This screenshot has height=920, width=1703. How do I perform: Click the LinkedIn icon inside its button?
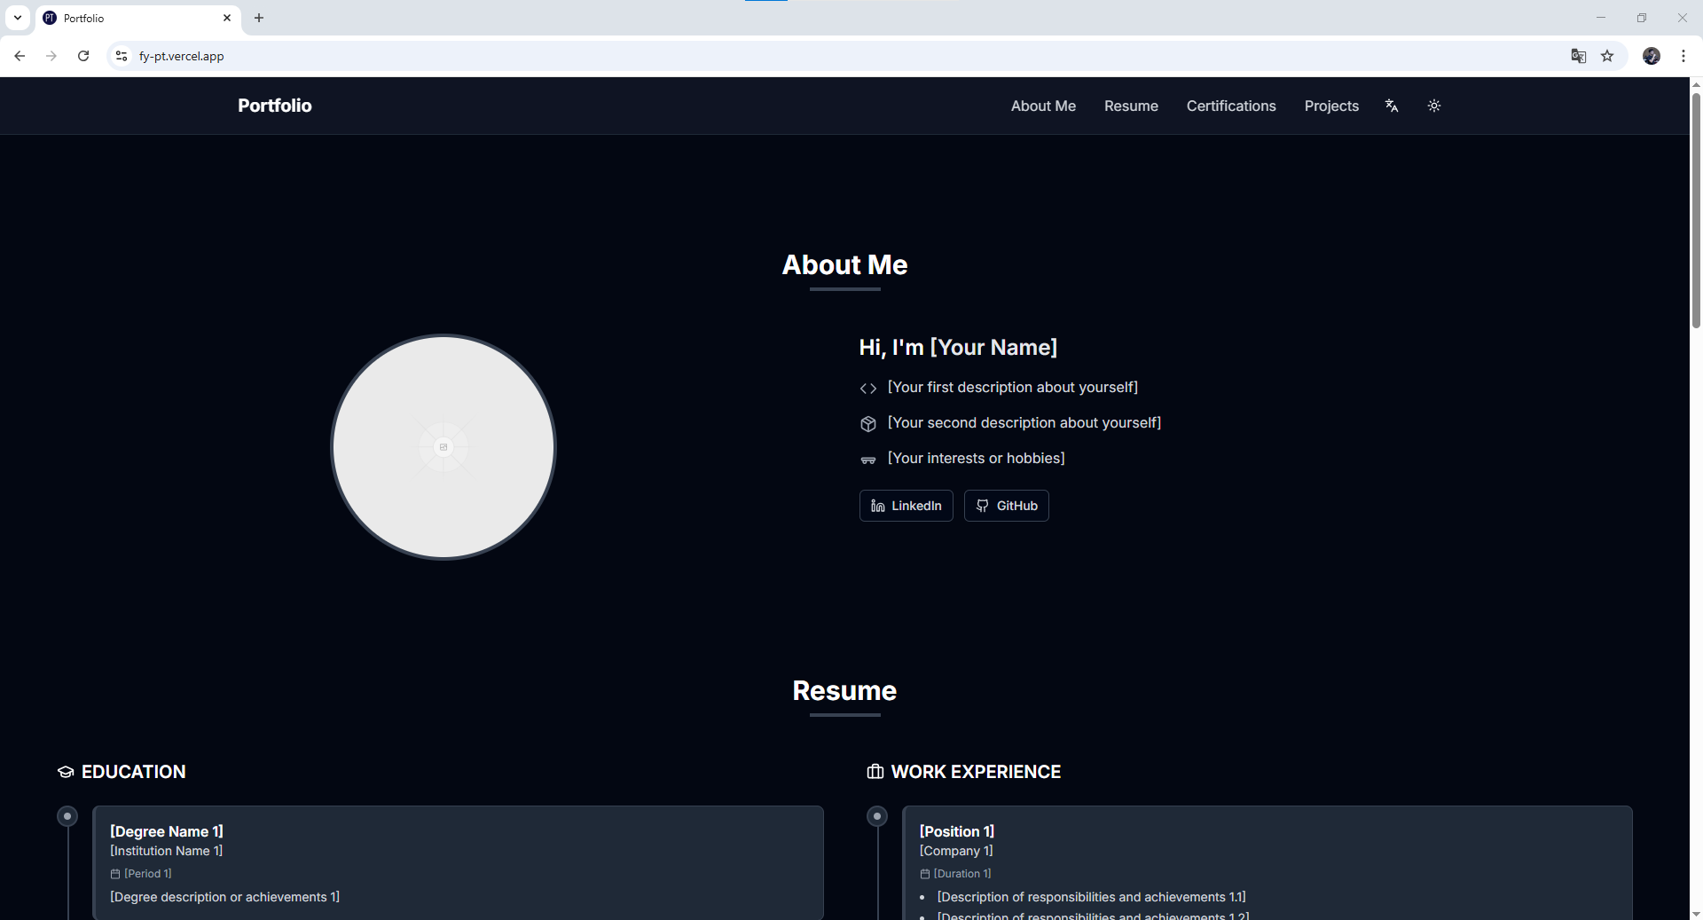[x=878, y=506]
